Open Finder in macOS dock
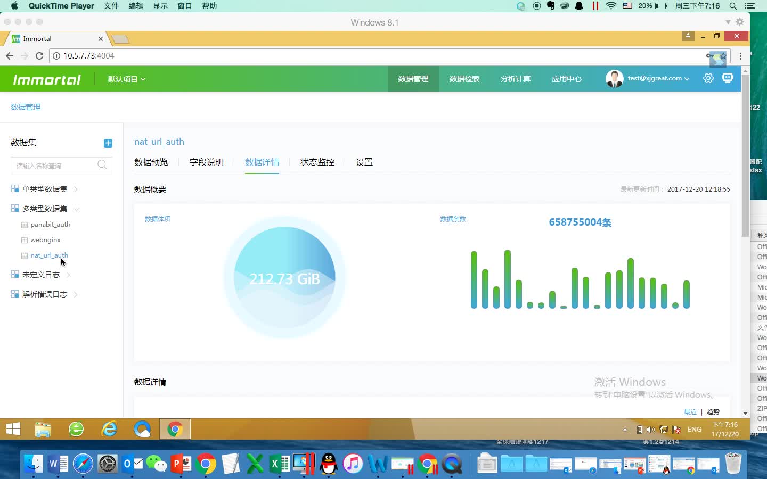Screen dimensions: 767x479 (34, 464)
